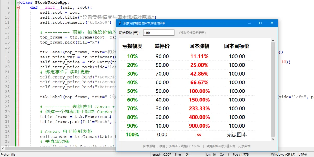The width and height of the screenshot is (314, 157).
Task: Click the 修改价格自动更新 hint text
Action: click(192, 33)
